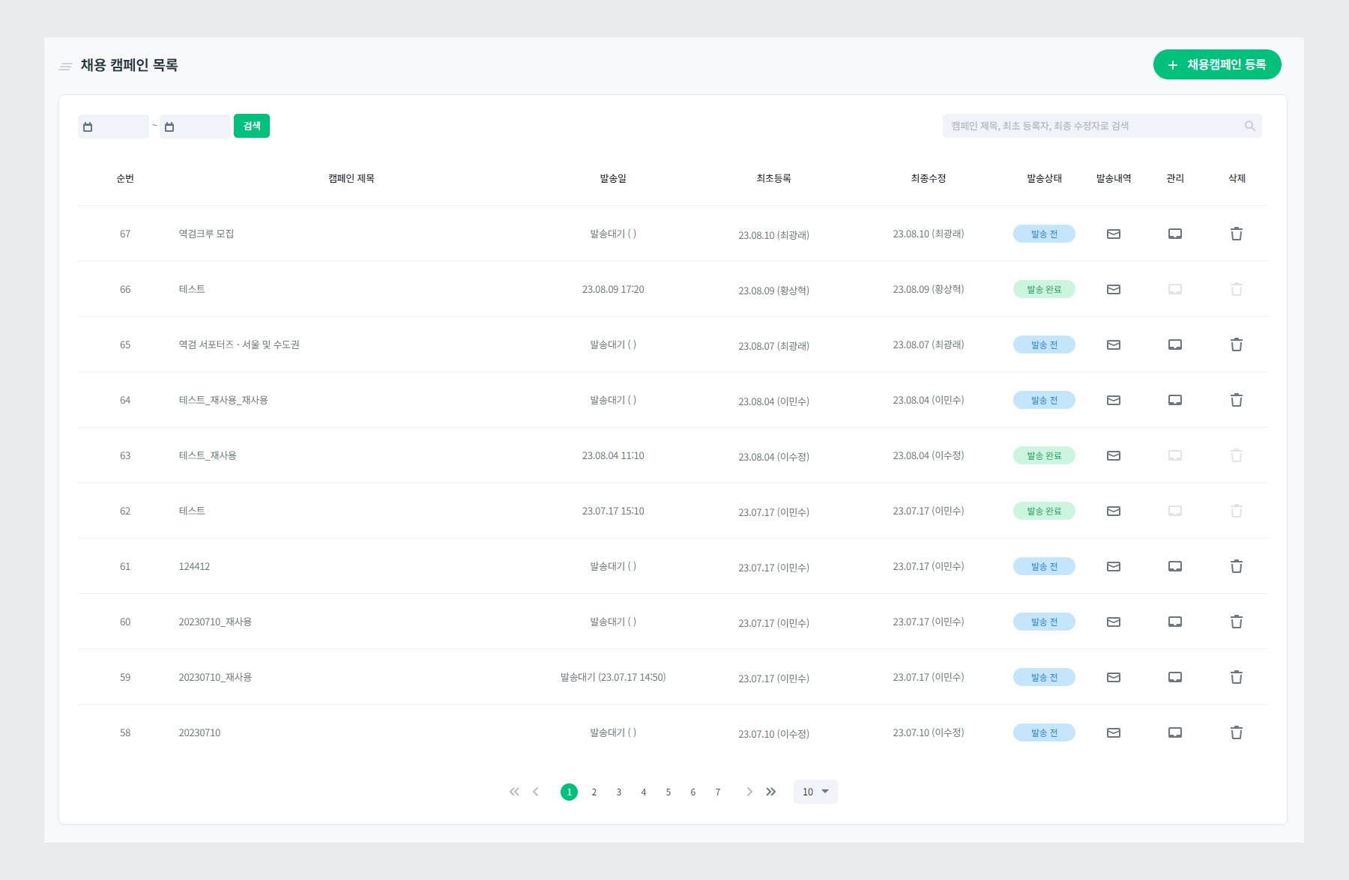1349x880 pixels.
Task: Click campaign title 124412
Action: coord(194,566)
